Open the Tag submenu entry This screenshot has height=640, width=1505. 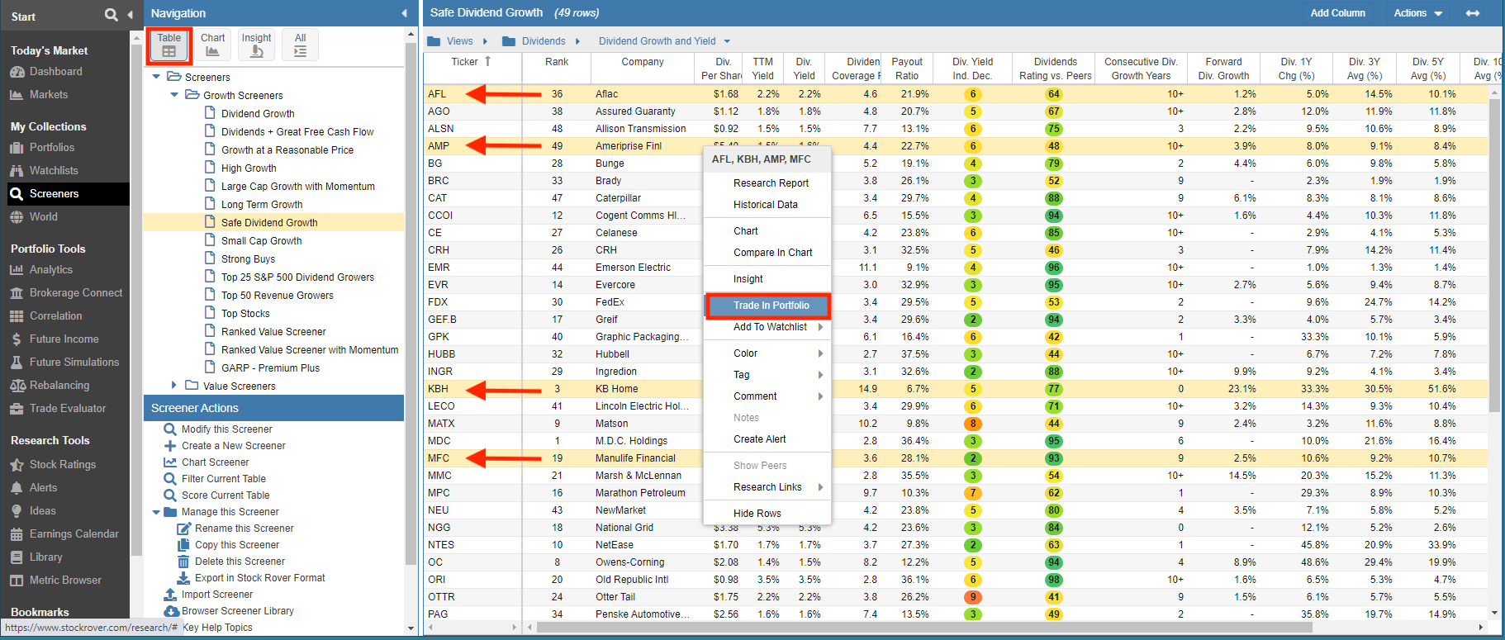768,375
